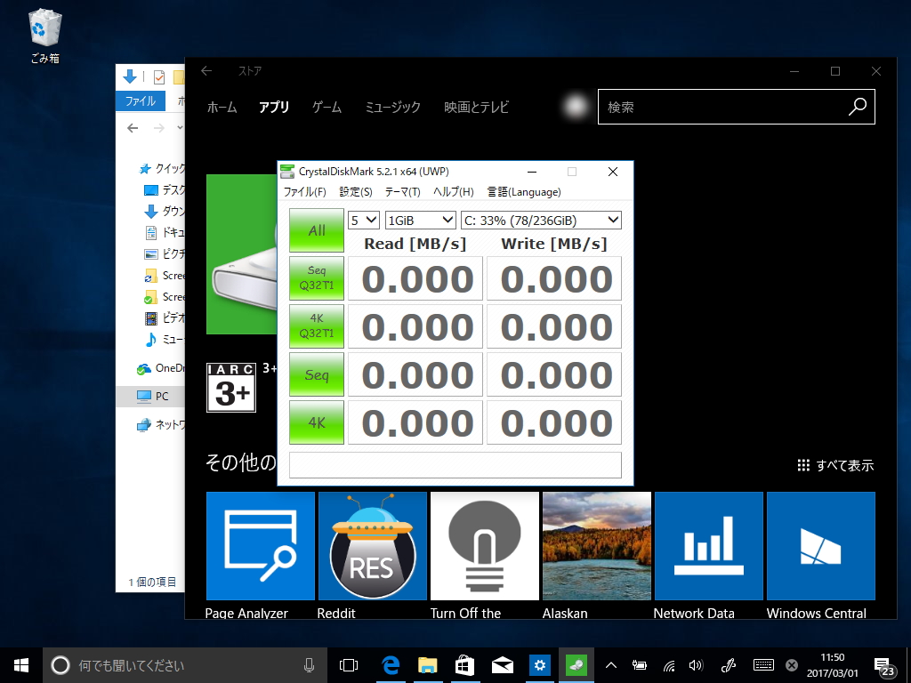
Task: Open CrystalDiskMark from the taskbar
Action: tap(575, 664)
